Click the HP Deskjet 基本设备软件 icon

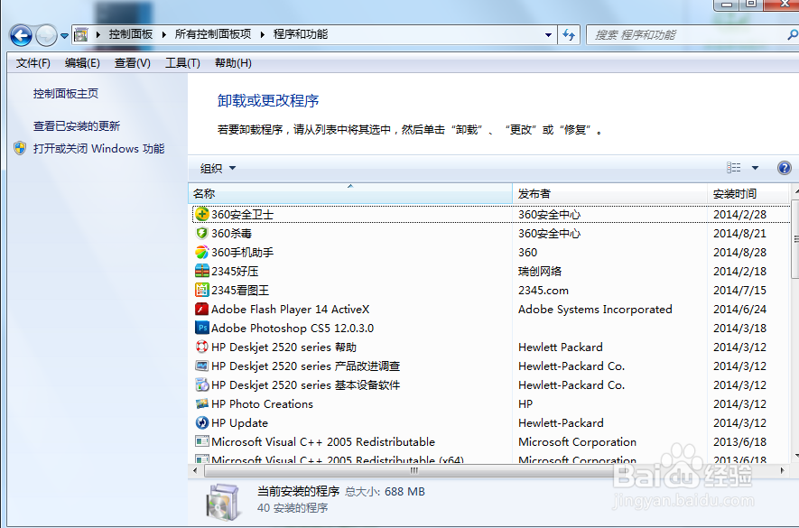(202, 384)
